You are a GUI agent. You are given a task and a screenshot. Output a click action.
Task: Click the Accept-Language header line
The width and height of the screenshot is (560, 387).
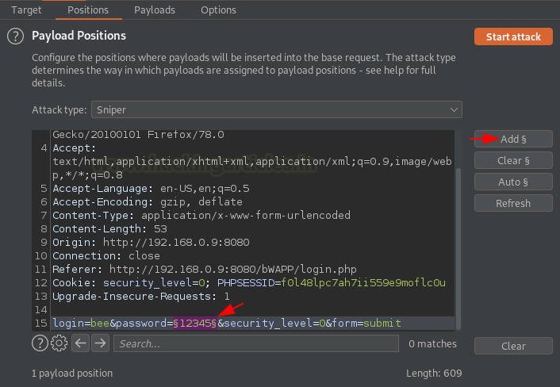pos(151,189)
